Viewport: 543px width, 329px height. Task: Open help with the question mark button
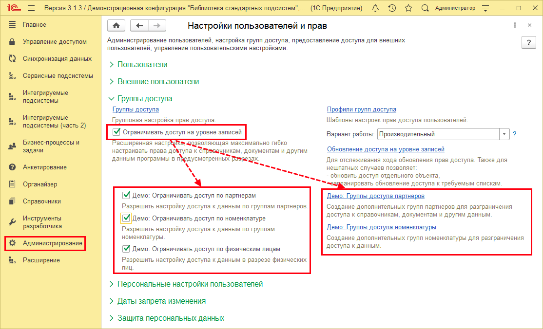click(x=529, y=42)
